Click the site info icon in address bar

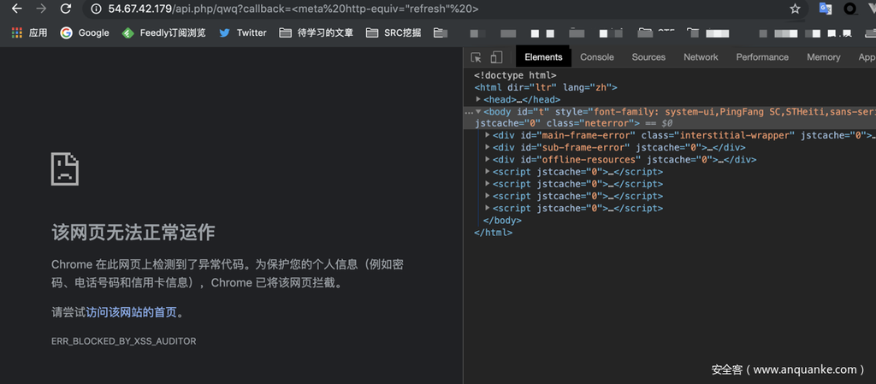[x=95, y=9]
